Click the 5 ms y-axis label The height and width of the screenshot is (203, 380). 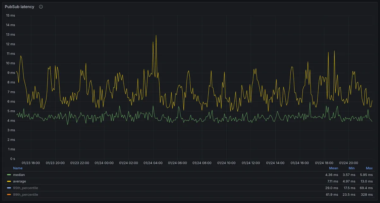11,111
